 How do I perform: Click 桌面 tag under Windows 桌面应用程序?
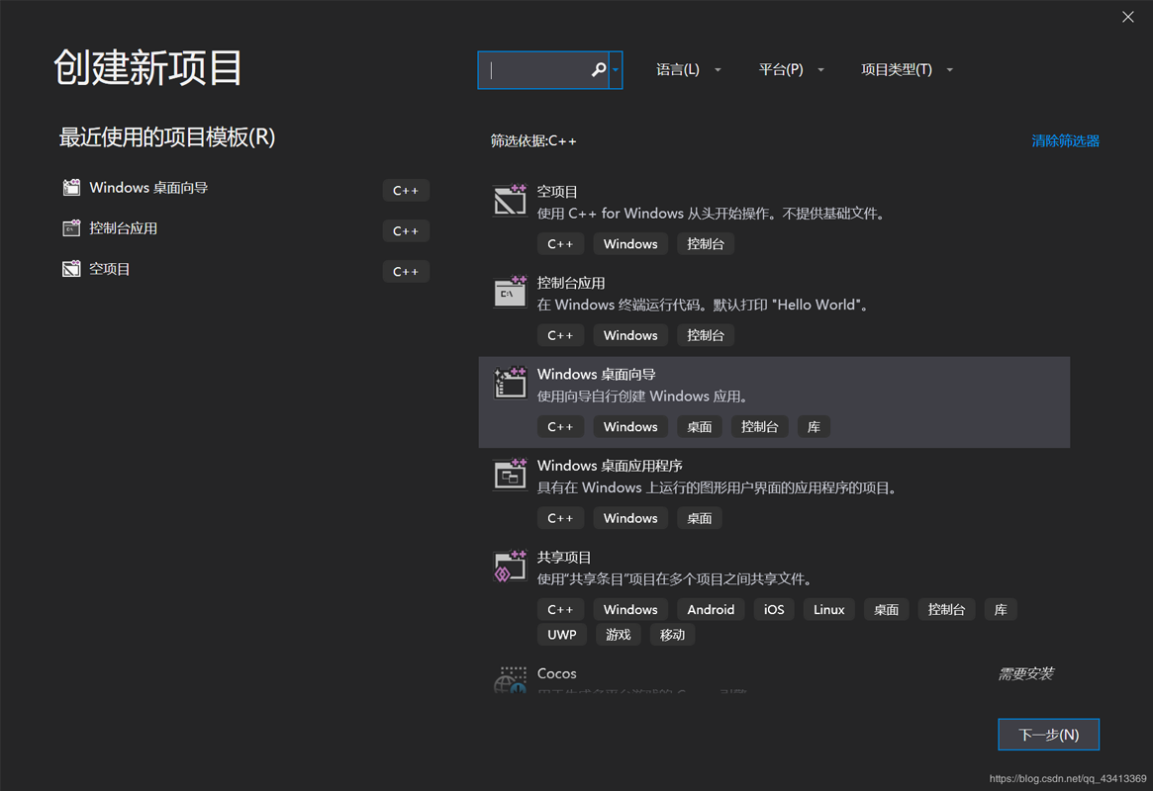coord(700,518)
